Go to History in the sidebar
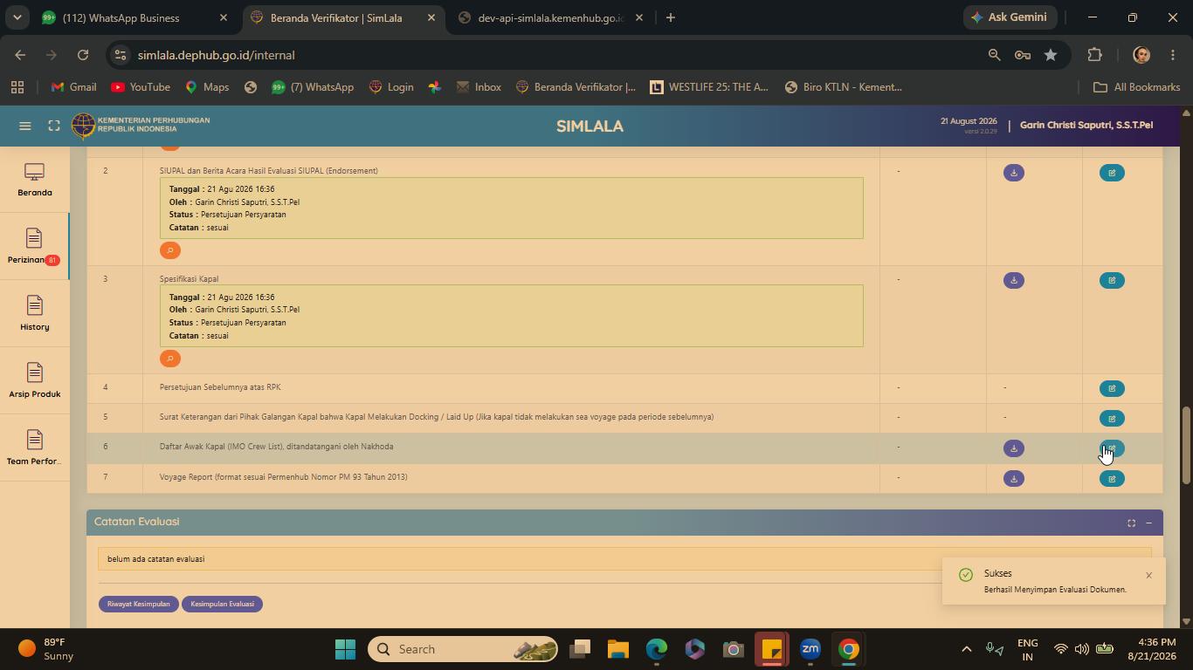Image resolution: width=1193 pixels, height=670 pixels. click(34, 313)
